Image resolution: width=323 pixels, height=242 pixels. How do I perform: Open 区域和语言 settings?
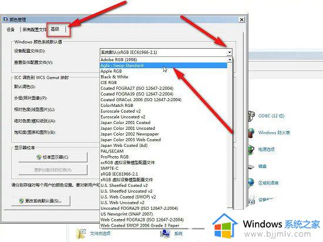[x=268, y=183]
